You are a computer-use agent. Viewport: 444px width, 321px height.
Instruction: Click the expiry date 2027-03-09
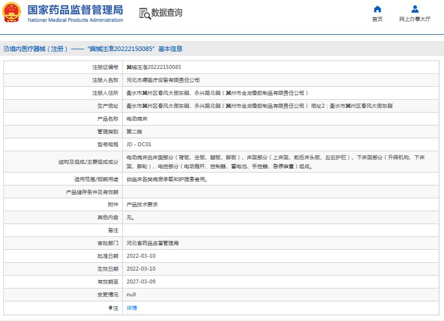[x=141, y=282]
